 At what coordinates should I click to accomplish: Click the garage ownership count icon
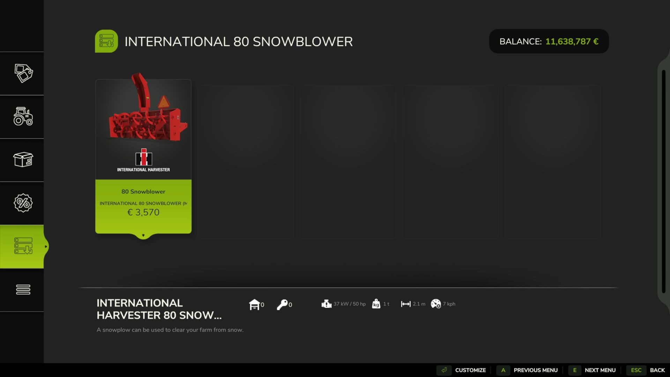tap(255, 304)
